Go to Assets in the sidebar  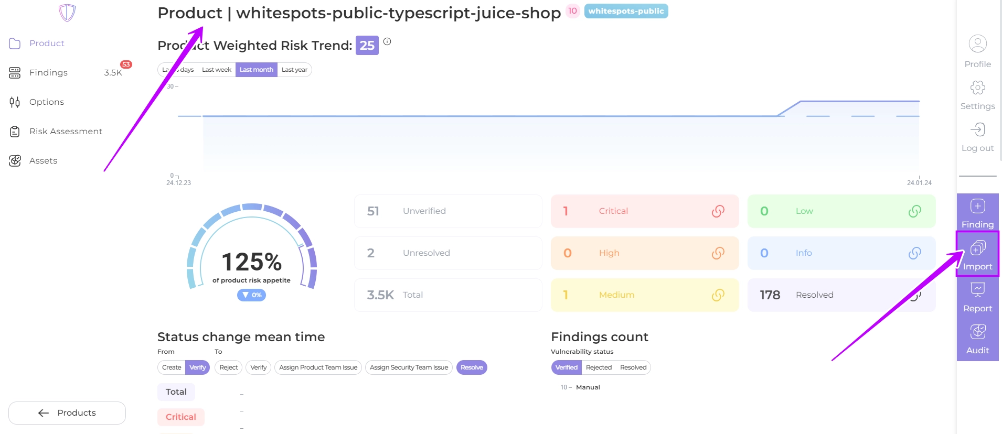43,161
